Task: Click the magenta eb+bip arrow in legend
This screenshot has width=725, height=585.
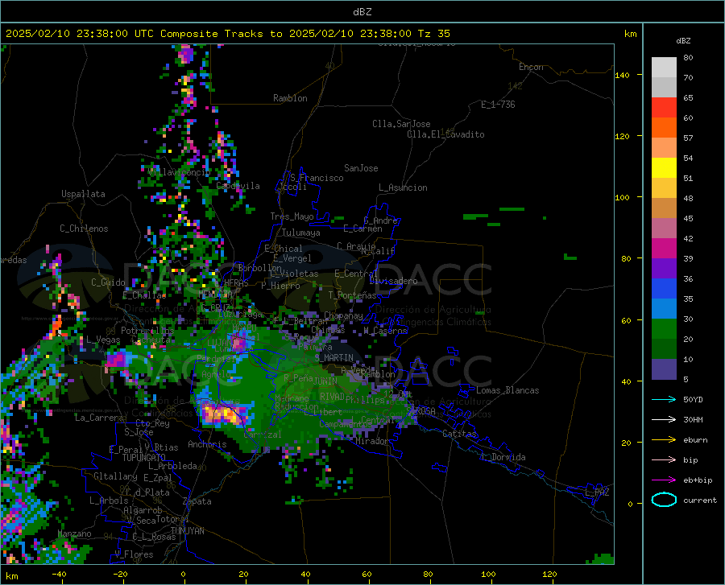Action: coord(664,480)
